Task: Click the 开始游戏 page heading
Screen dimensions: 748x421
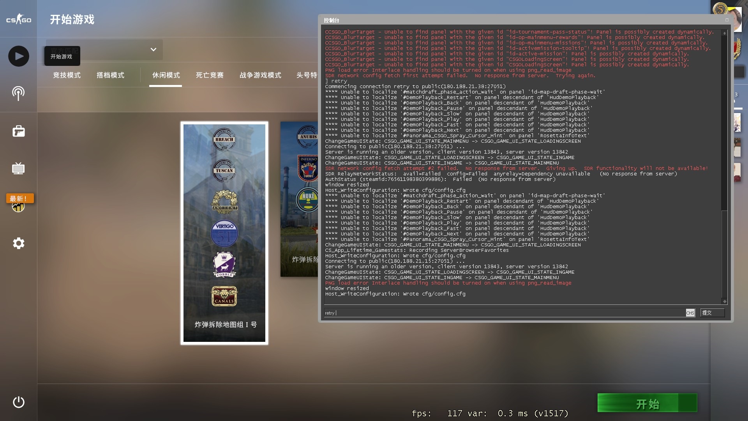Action: [72, 19]
